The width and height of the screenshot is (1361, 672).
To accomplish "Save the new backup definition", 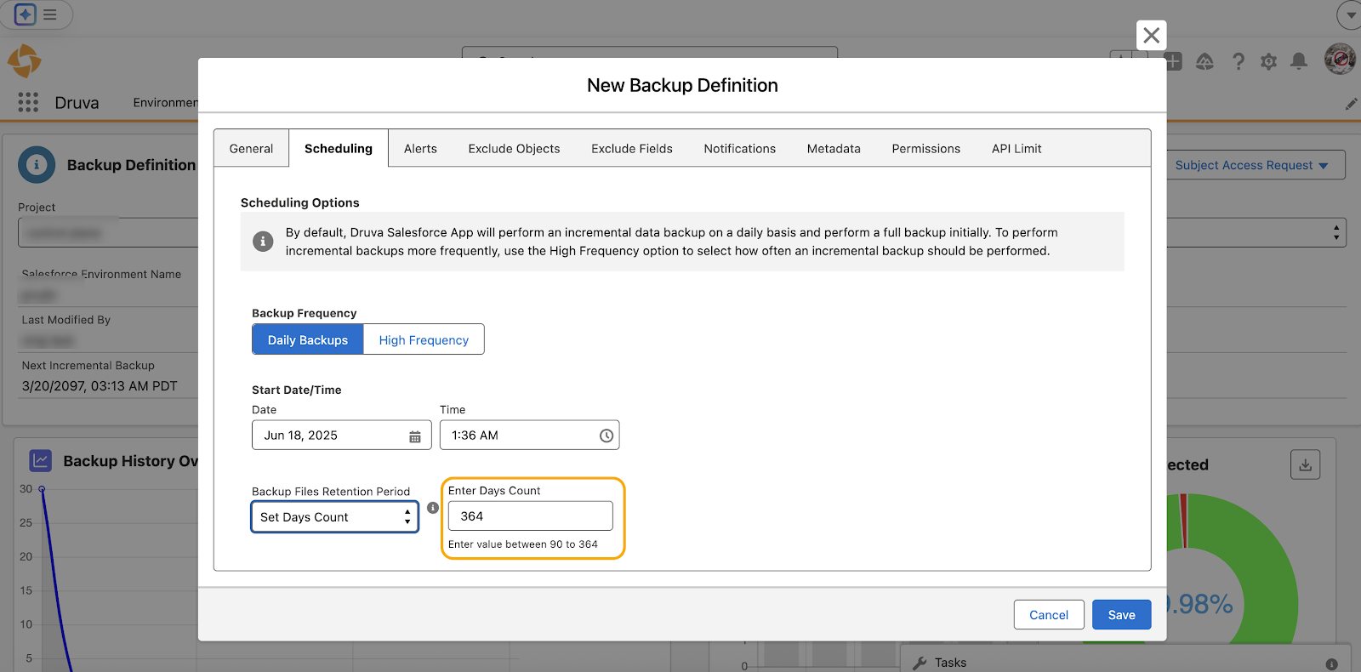I will click(x=1121, y=615).
